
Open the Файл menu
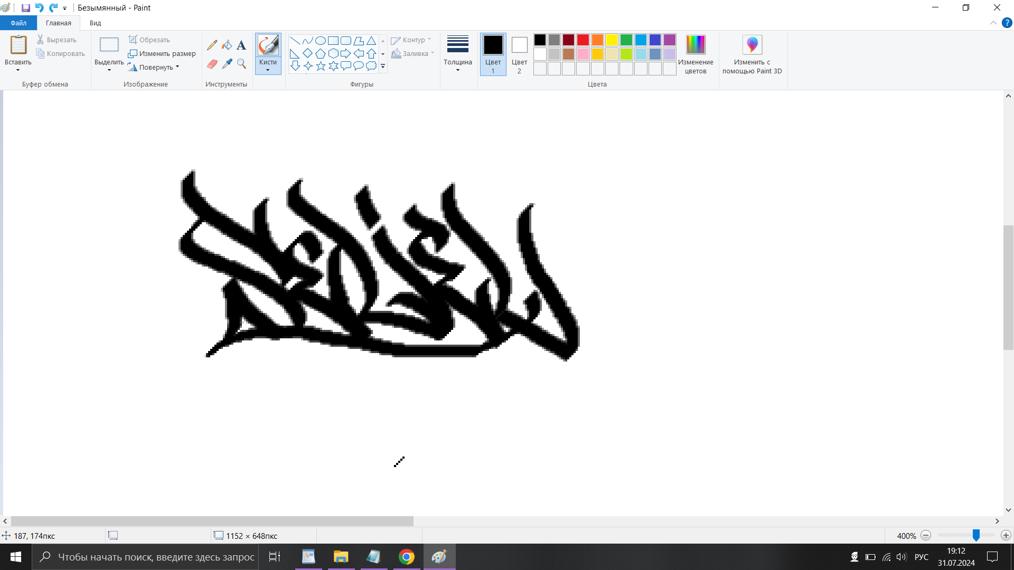coord(18,23)
